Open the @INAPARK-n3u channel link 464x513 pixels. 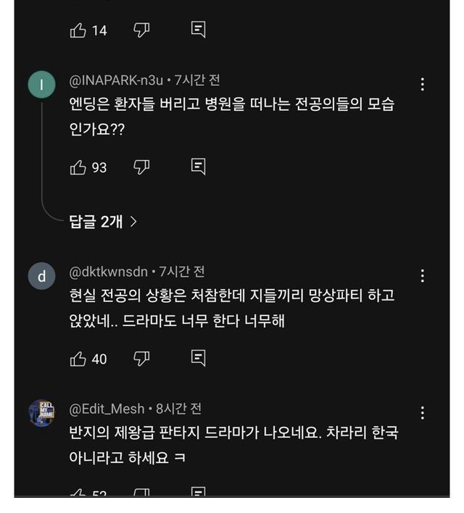(x=116, y=80)
